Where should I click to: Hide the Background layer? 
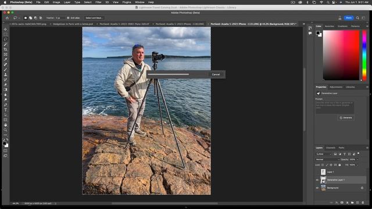pos(317,188)
